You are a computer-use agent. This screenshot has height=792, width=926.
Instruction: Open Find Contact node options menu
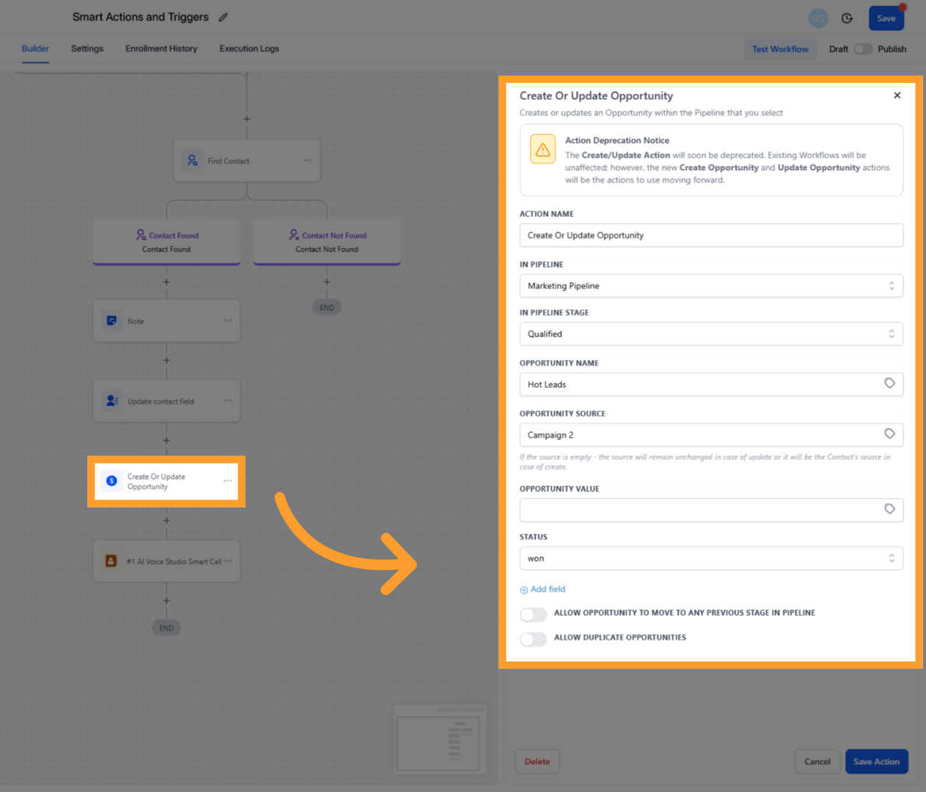(307, 160)
